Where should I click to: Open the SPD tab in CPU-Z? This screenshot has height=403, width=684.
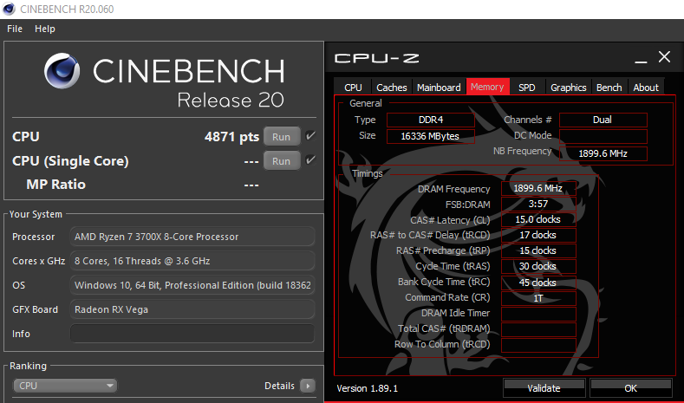[x=527, y=88]
